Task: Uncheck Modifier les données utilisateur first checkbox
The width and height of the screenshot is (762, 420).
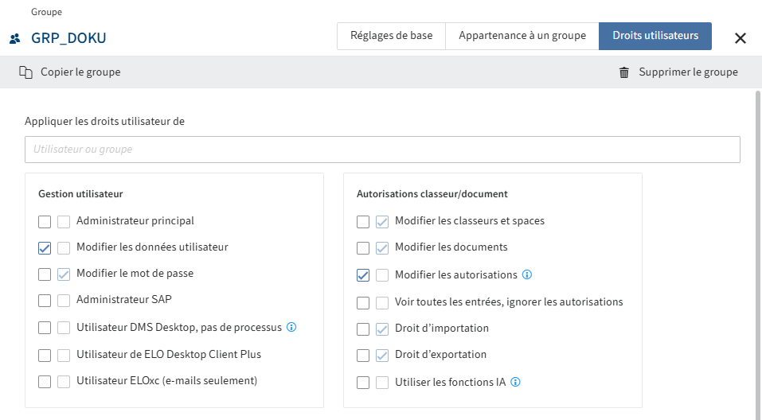Action: click(45, 248)
